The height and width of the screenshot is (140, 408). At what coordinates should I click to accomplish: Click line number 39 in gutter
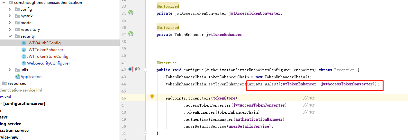[123, 49]
